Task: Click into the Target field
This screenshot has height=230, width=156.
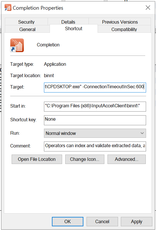Action: tap(95, 87)
